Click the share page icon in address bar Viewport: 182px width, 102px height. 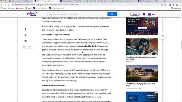click(x=162, y=5)
